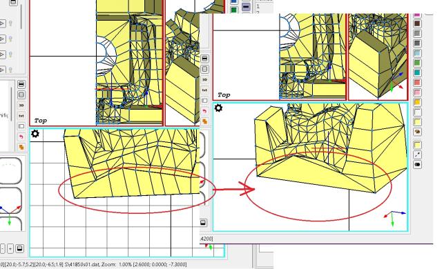Click the split-pane icon above 3D button left
Screen dimensions: 442x269
pyautogui.click(x=21, y=94)
